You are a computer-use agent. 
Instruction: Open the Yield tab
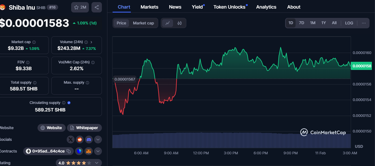(x=197, y=7)
